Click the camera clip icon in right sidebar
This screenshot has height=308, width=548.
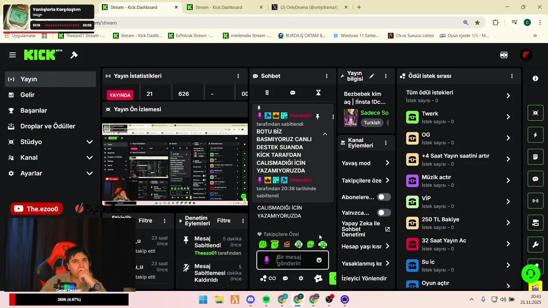point(536,222)
